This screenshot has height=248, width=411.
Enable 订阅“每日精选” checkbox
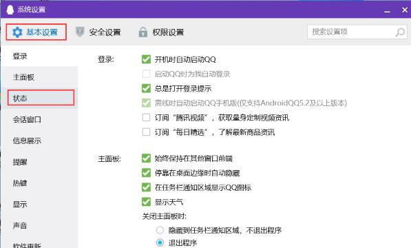coord(146,132)
